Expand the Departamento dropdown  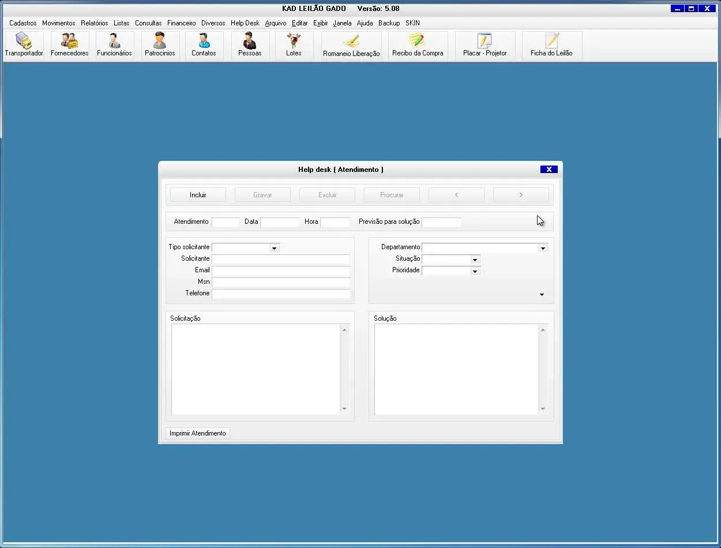pyautogui.click(x=543, y=248)
